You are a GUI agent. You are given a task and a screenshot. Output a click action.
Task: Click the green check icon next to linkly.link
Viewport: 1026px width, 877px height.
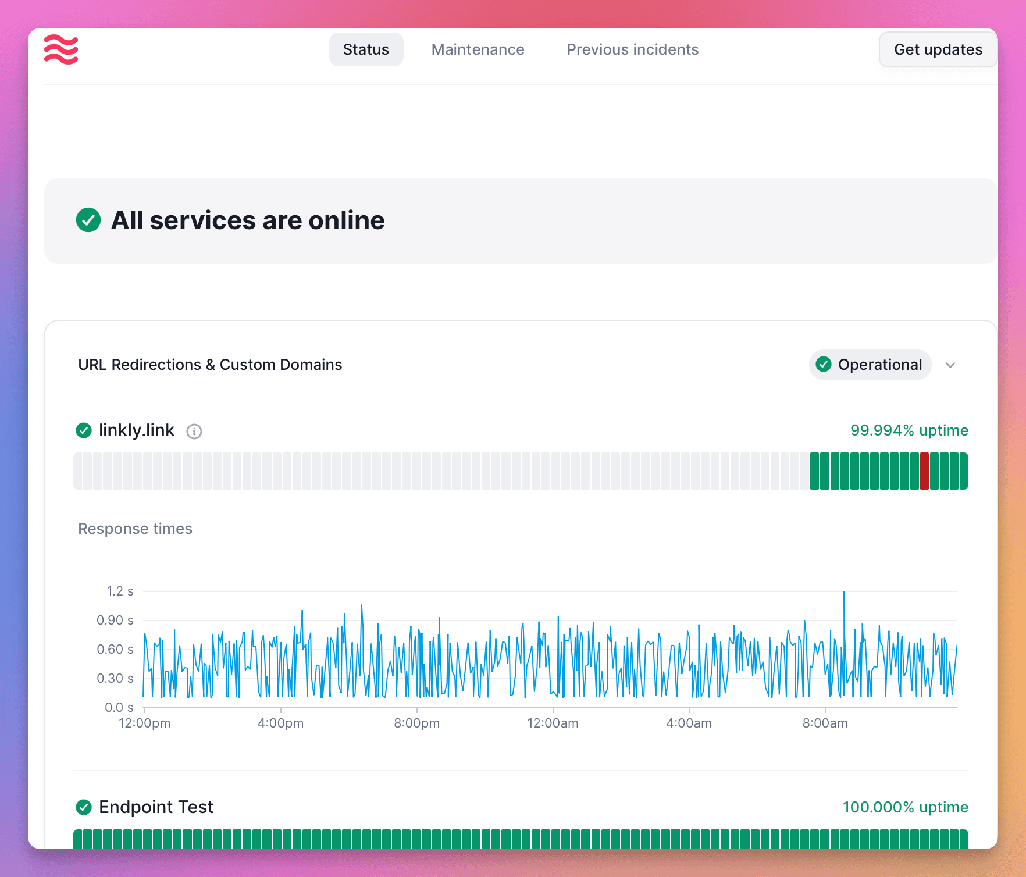[84, 430]
